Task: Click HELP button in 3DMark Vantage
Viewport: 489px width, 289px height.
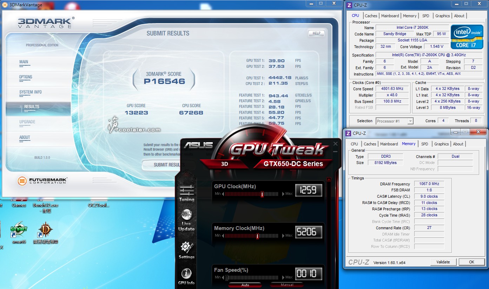Action: (316, 33)
